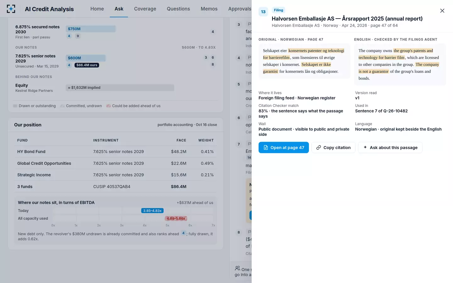Image resolution: width=453 pixels, height=283 pixels.
Task: Select the $86.4M ours badge
Action: coord(87,65)
